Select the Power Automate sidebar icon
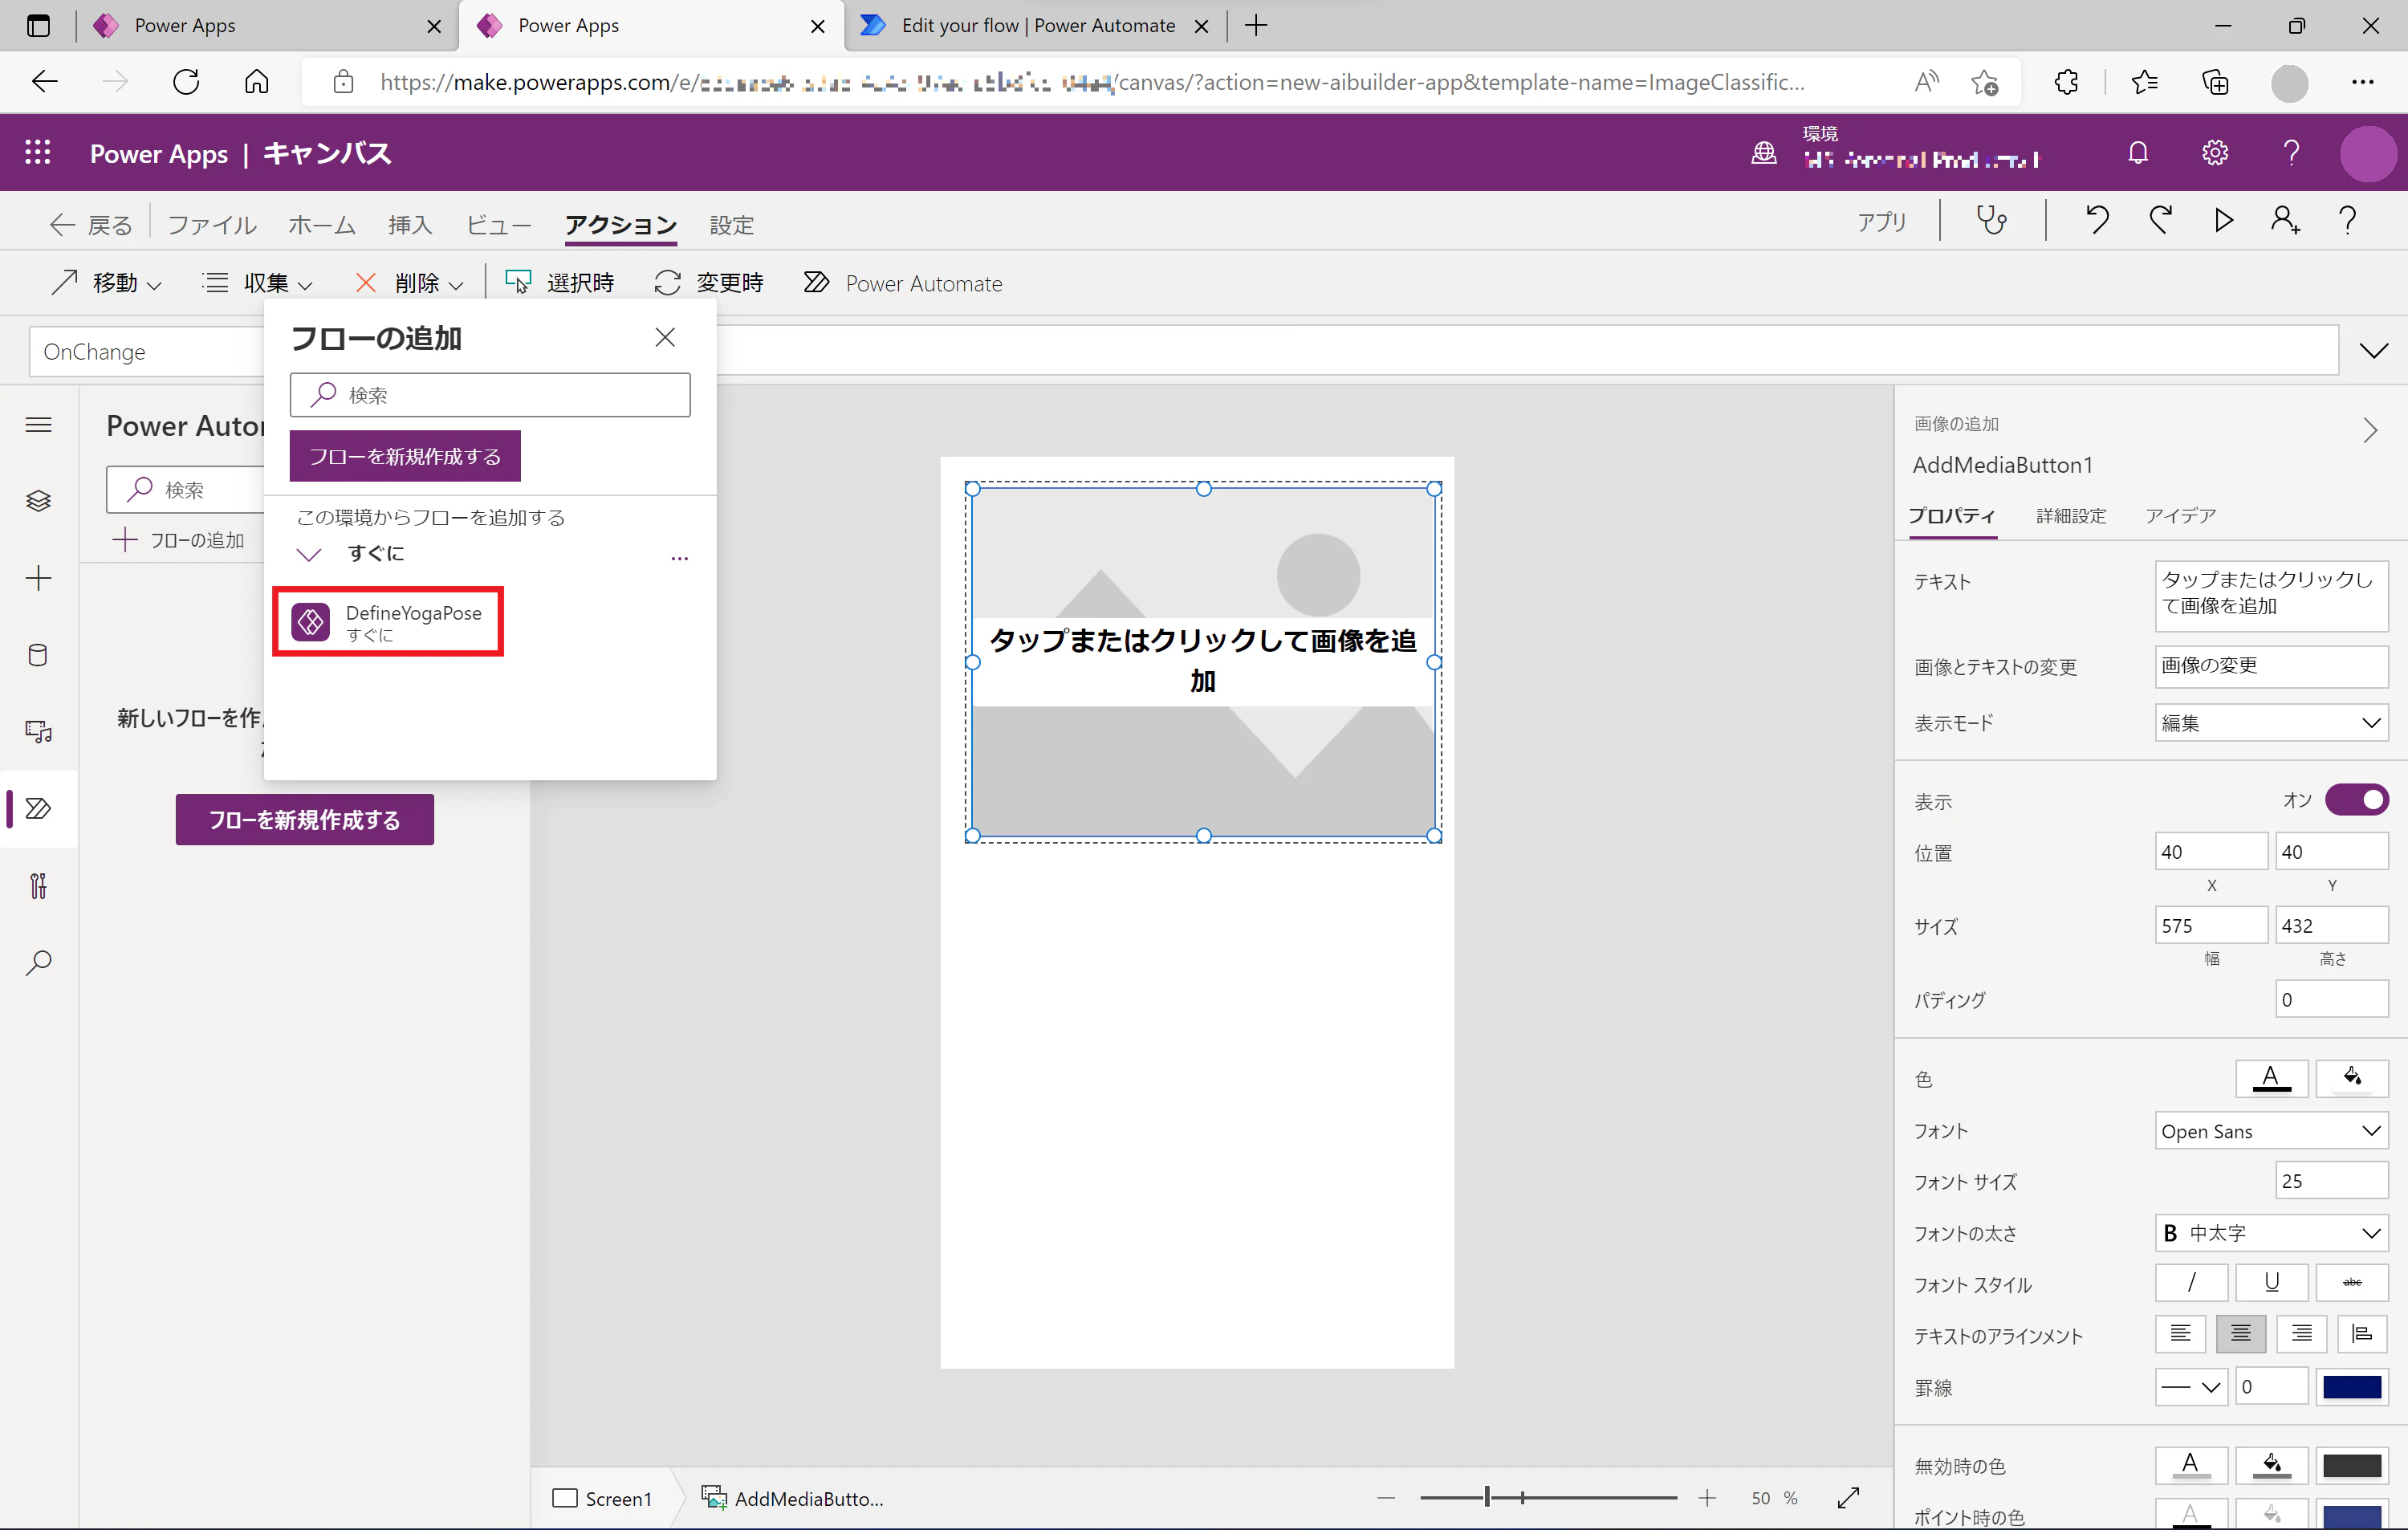 point(38,808)
